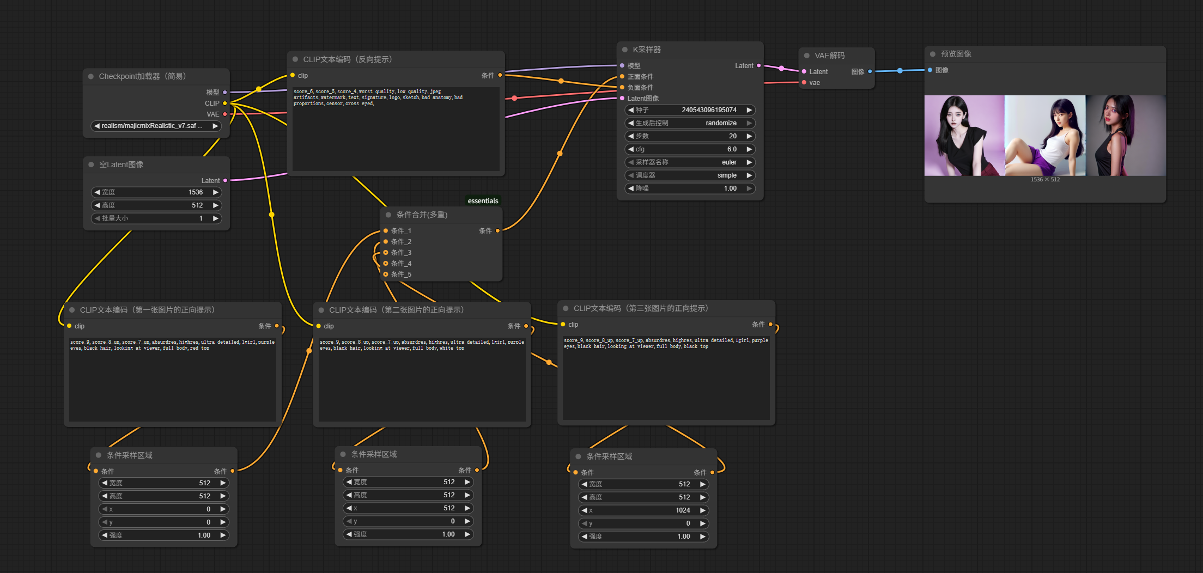The height and width of the screenshot is (573, 1203).
Task: Click the preview image of girl in white top
Action: click(1045, 136)
